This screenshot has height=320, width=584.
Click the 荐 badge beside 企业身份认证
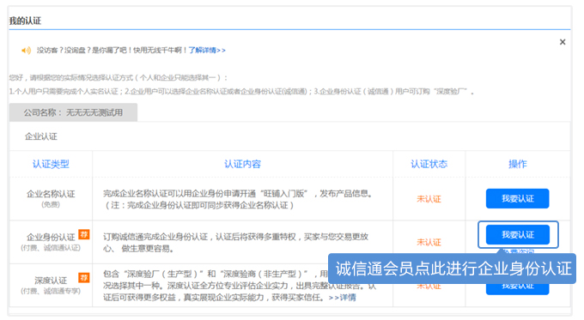(x=84, y=234)
